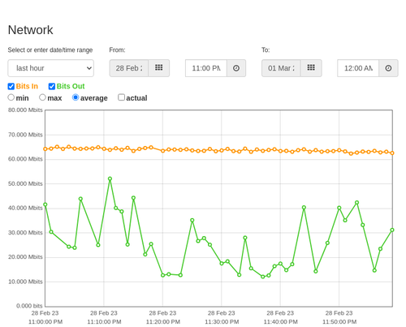Click the To: label
406x327 pixels.
[266, 50]
